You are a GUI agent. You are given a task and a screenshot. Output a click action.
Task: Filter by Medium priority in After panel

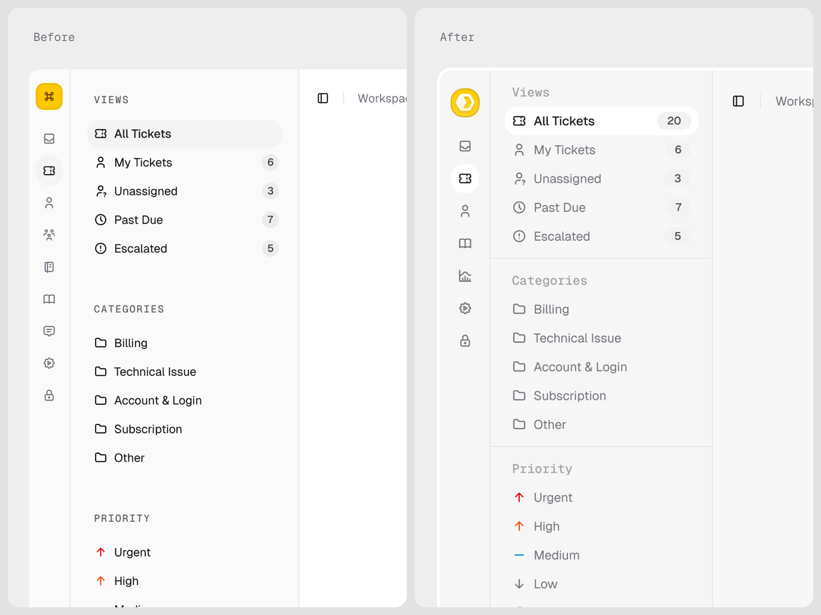click(x=601, y=555)
